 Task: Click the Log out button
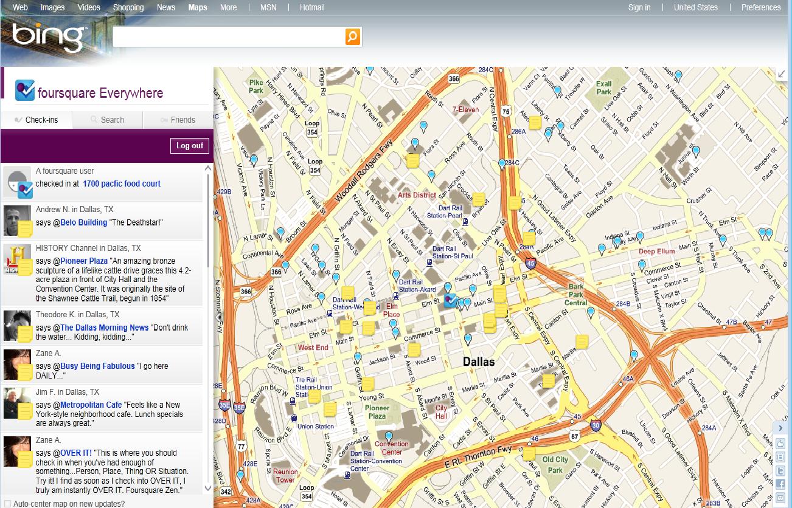click(190, 146)
